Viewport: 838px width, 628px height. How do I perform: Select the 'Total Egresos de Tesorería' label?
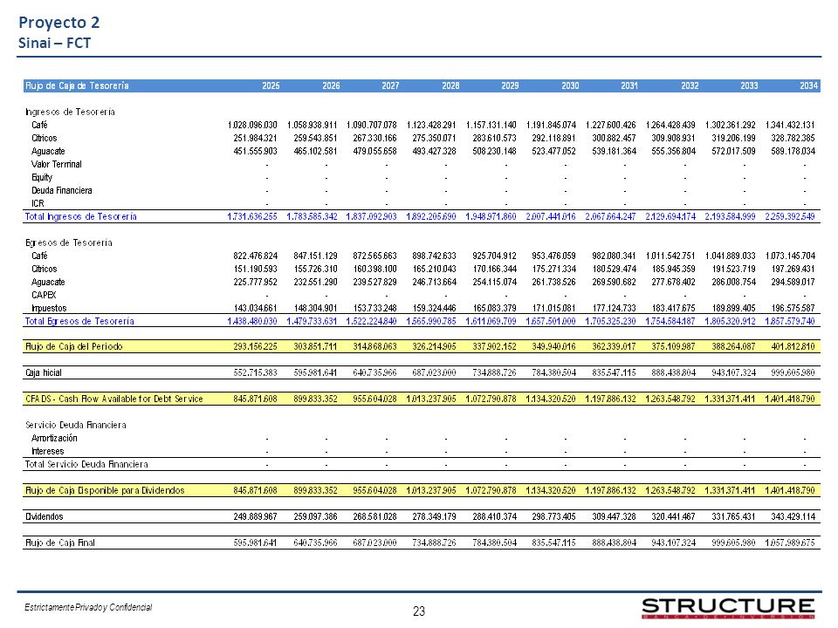pyautogui.click(x=79, y=321)
